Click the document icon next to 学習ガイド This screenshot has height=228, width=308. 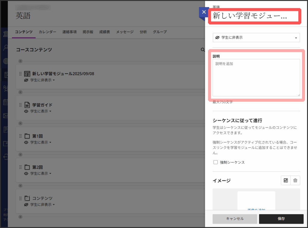tap(27, 105)
